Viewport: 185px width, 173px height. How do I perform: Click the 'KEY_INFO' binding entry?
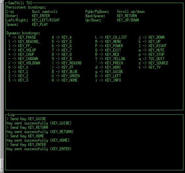point(113,80)
